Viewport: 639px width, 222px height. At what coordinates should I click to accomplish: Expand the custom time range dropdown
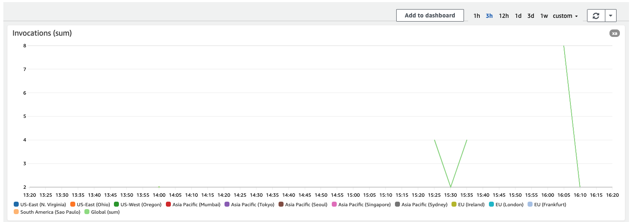(x=565, y=16)
